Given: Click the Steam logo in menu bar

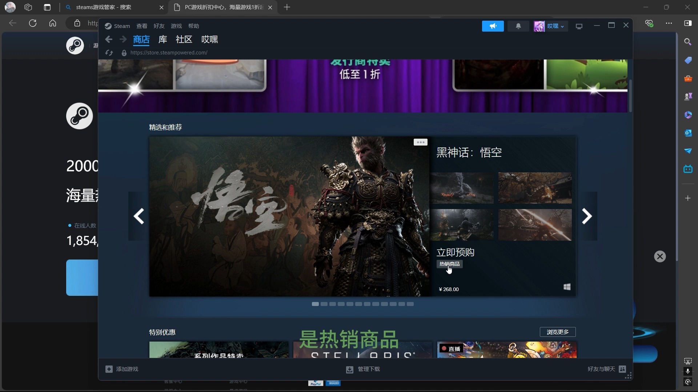Looking at the screenshot, I should pos(108,26).
